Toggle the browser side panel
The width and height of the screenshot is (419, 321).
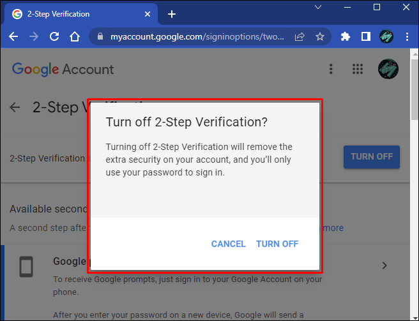(x=365, y=37)
